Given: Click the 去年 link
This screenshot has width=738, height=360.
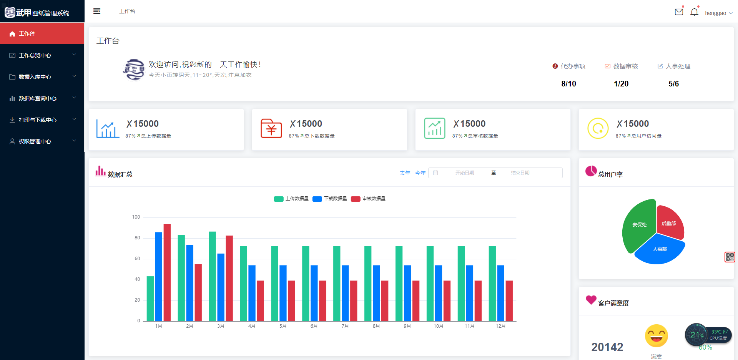Looking at the screenshot, I should pos(405,173).
